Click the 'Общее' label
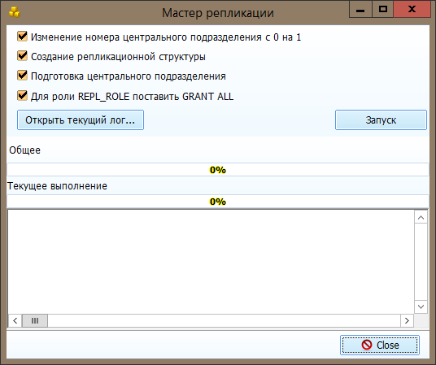This screenshot has width=436, height=365. click(x=24, y=150)
